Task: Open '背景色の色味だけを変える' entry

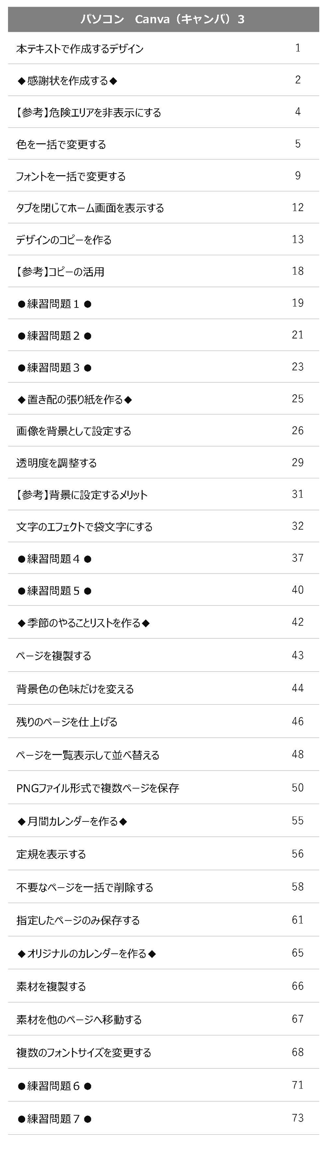Action: click(x=75, y=689)
